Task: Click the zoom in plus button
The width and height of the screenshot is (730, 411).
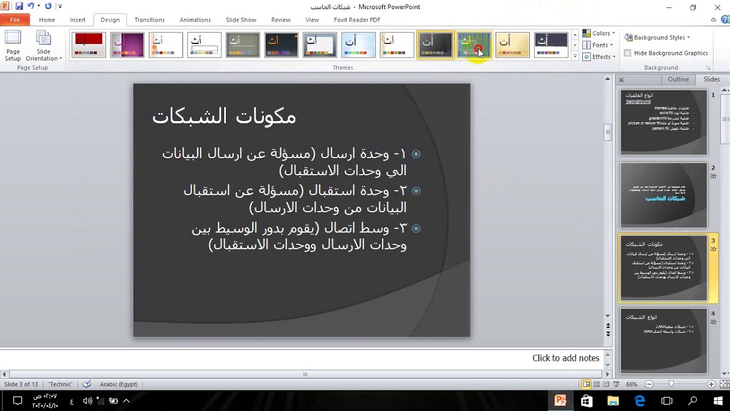Action: [711, 384]
